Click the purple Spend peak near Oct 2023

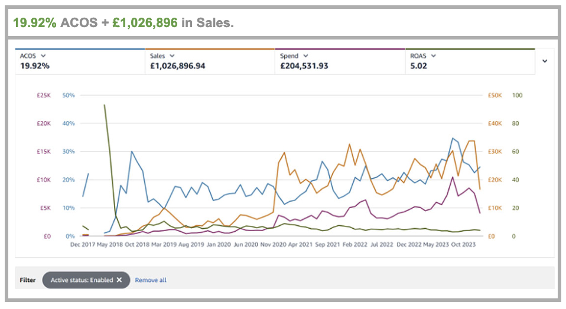(453, 176)
